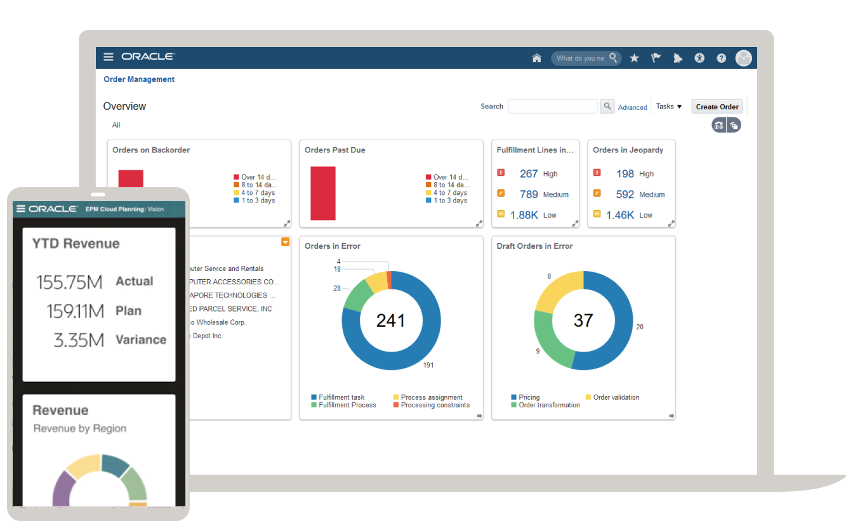Click the Order Management page heading
This screenshot has width=853, height=521.
[x=139, y=79]
